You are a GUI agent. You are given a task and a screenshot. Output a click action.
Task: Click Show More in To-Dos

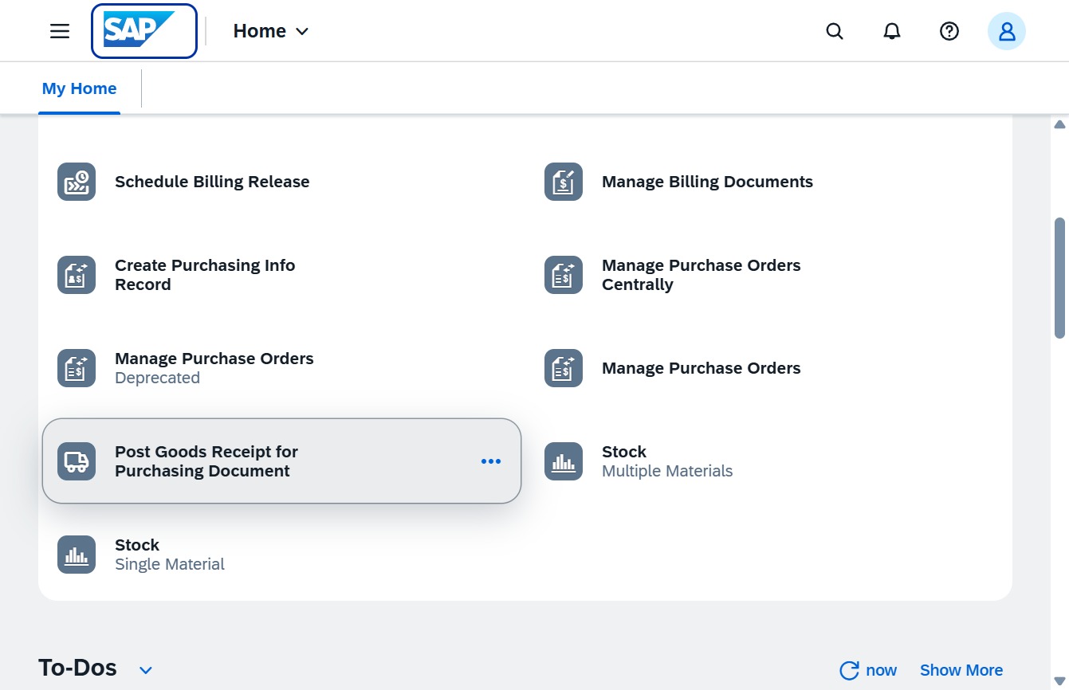point(961,670)
